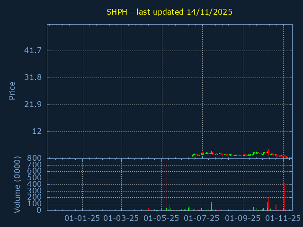Click the SHPH chart title text

169,12
